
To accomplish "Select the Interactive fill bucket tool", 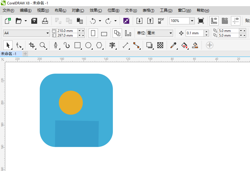I will point(184,45).
